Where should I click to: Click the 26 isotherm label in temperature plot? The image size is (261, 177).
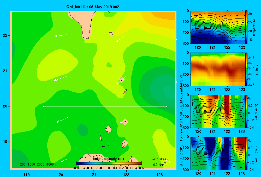[x=197, y=17]
